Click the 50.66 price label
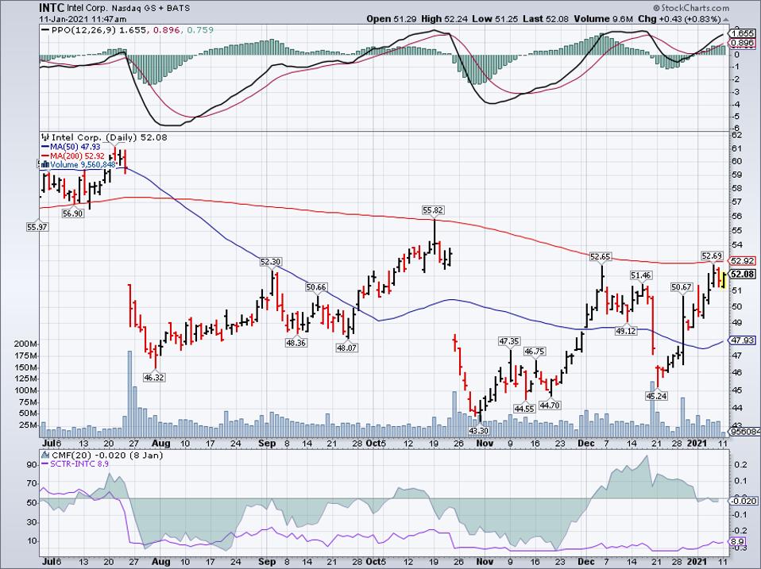Screen dimensions: 761x569 click(x=316, y=287)
